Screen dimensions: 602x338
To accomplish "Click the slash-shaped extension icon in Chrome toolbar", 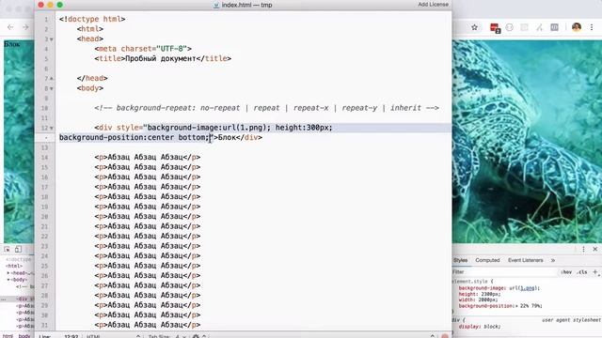I will [x=539, y=27].
